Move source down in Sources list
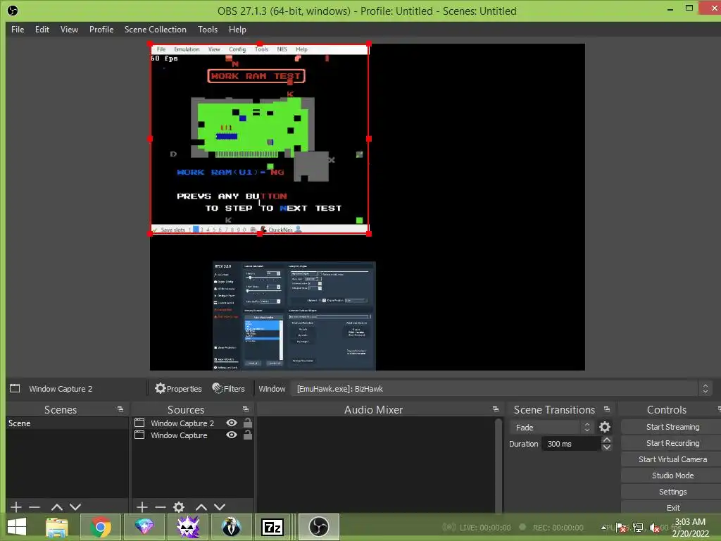Viewport: 721px width, 541px height. [x=220, y=507]
